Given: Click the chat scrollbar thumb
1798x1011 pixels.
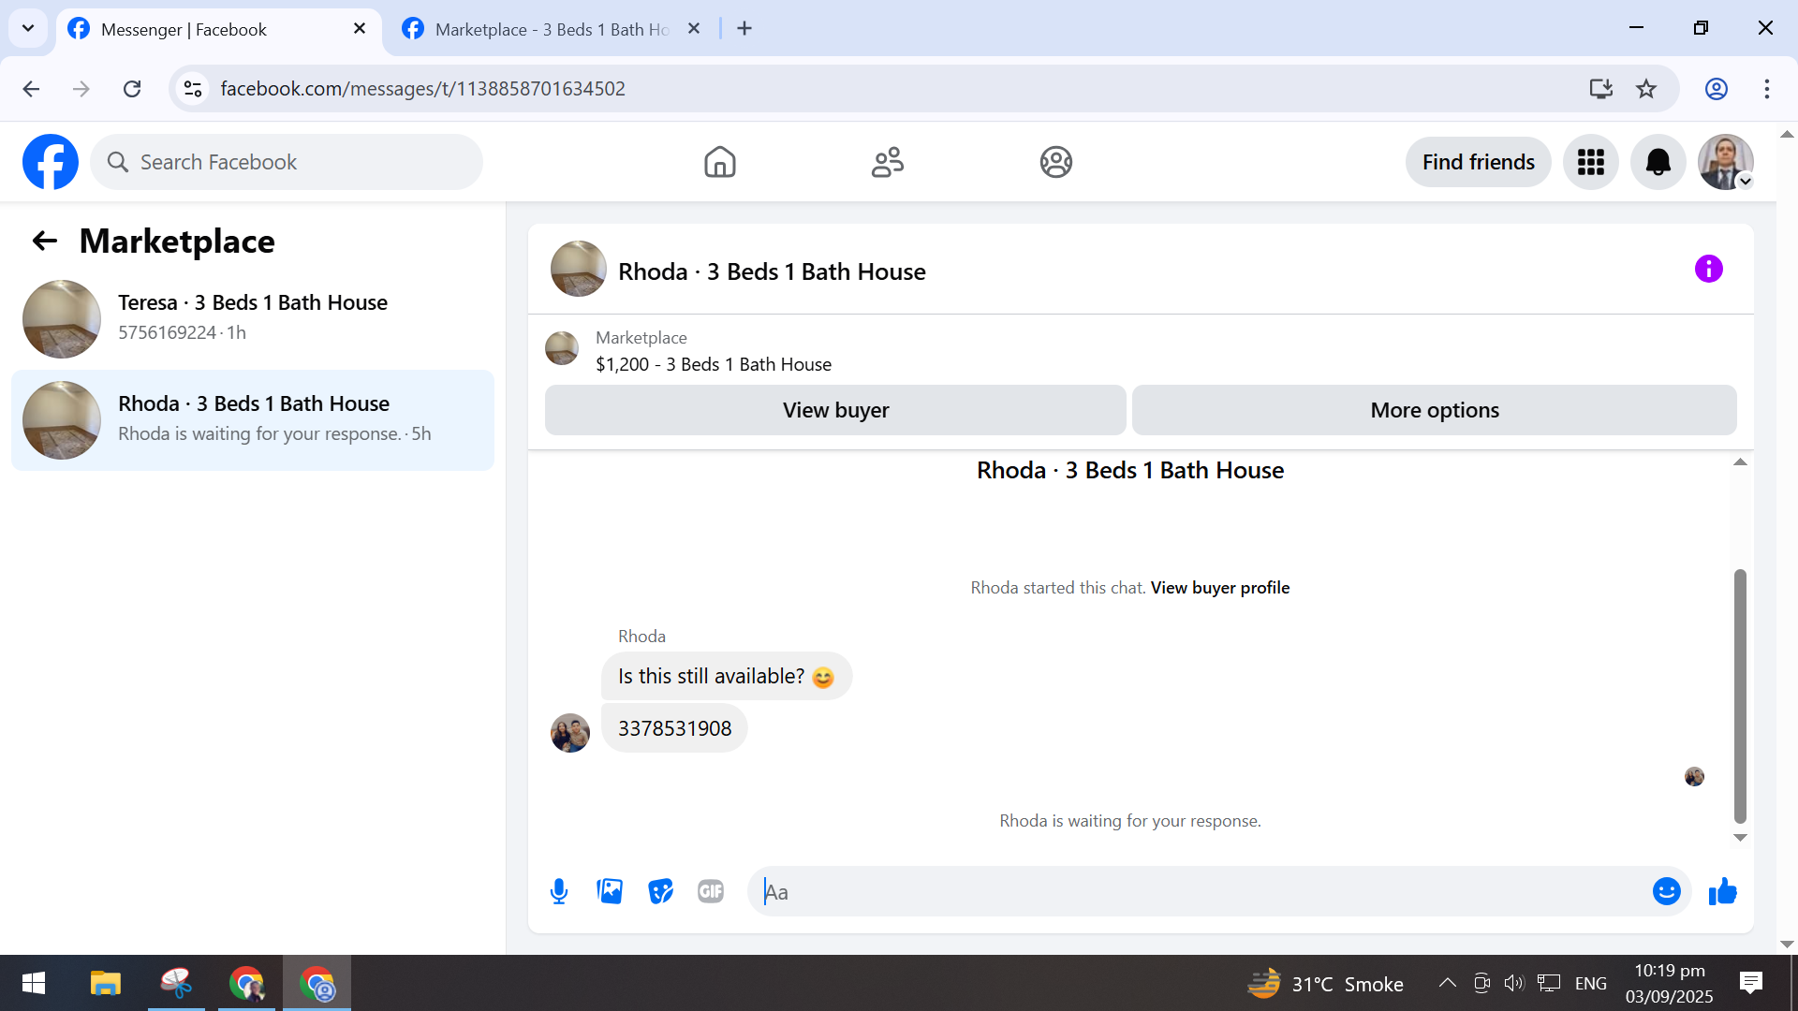Looking at the screenshot, I should click(x=1740, y=696).
